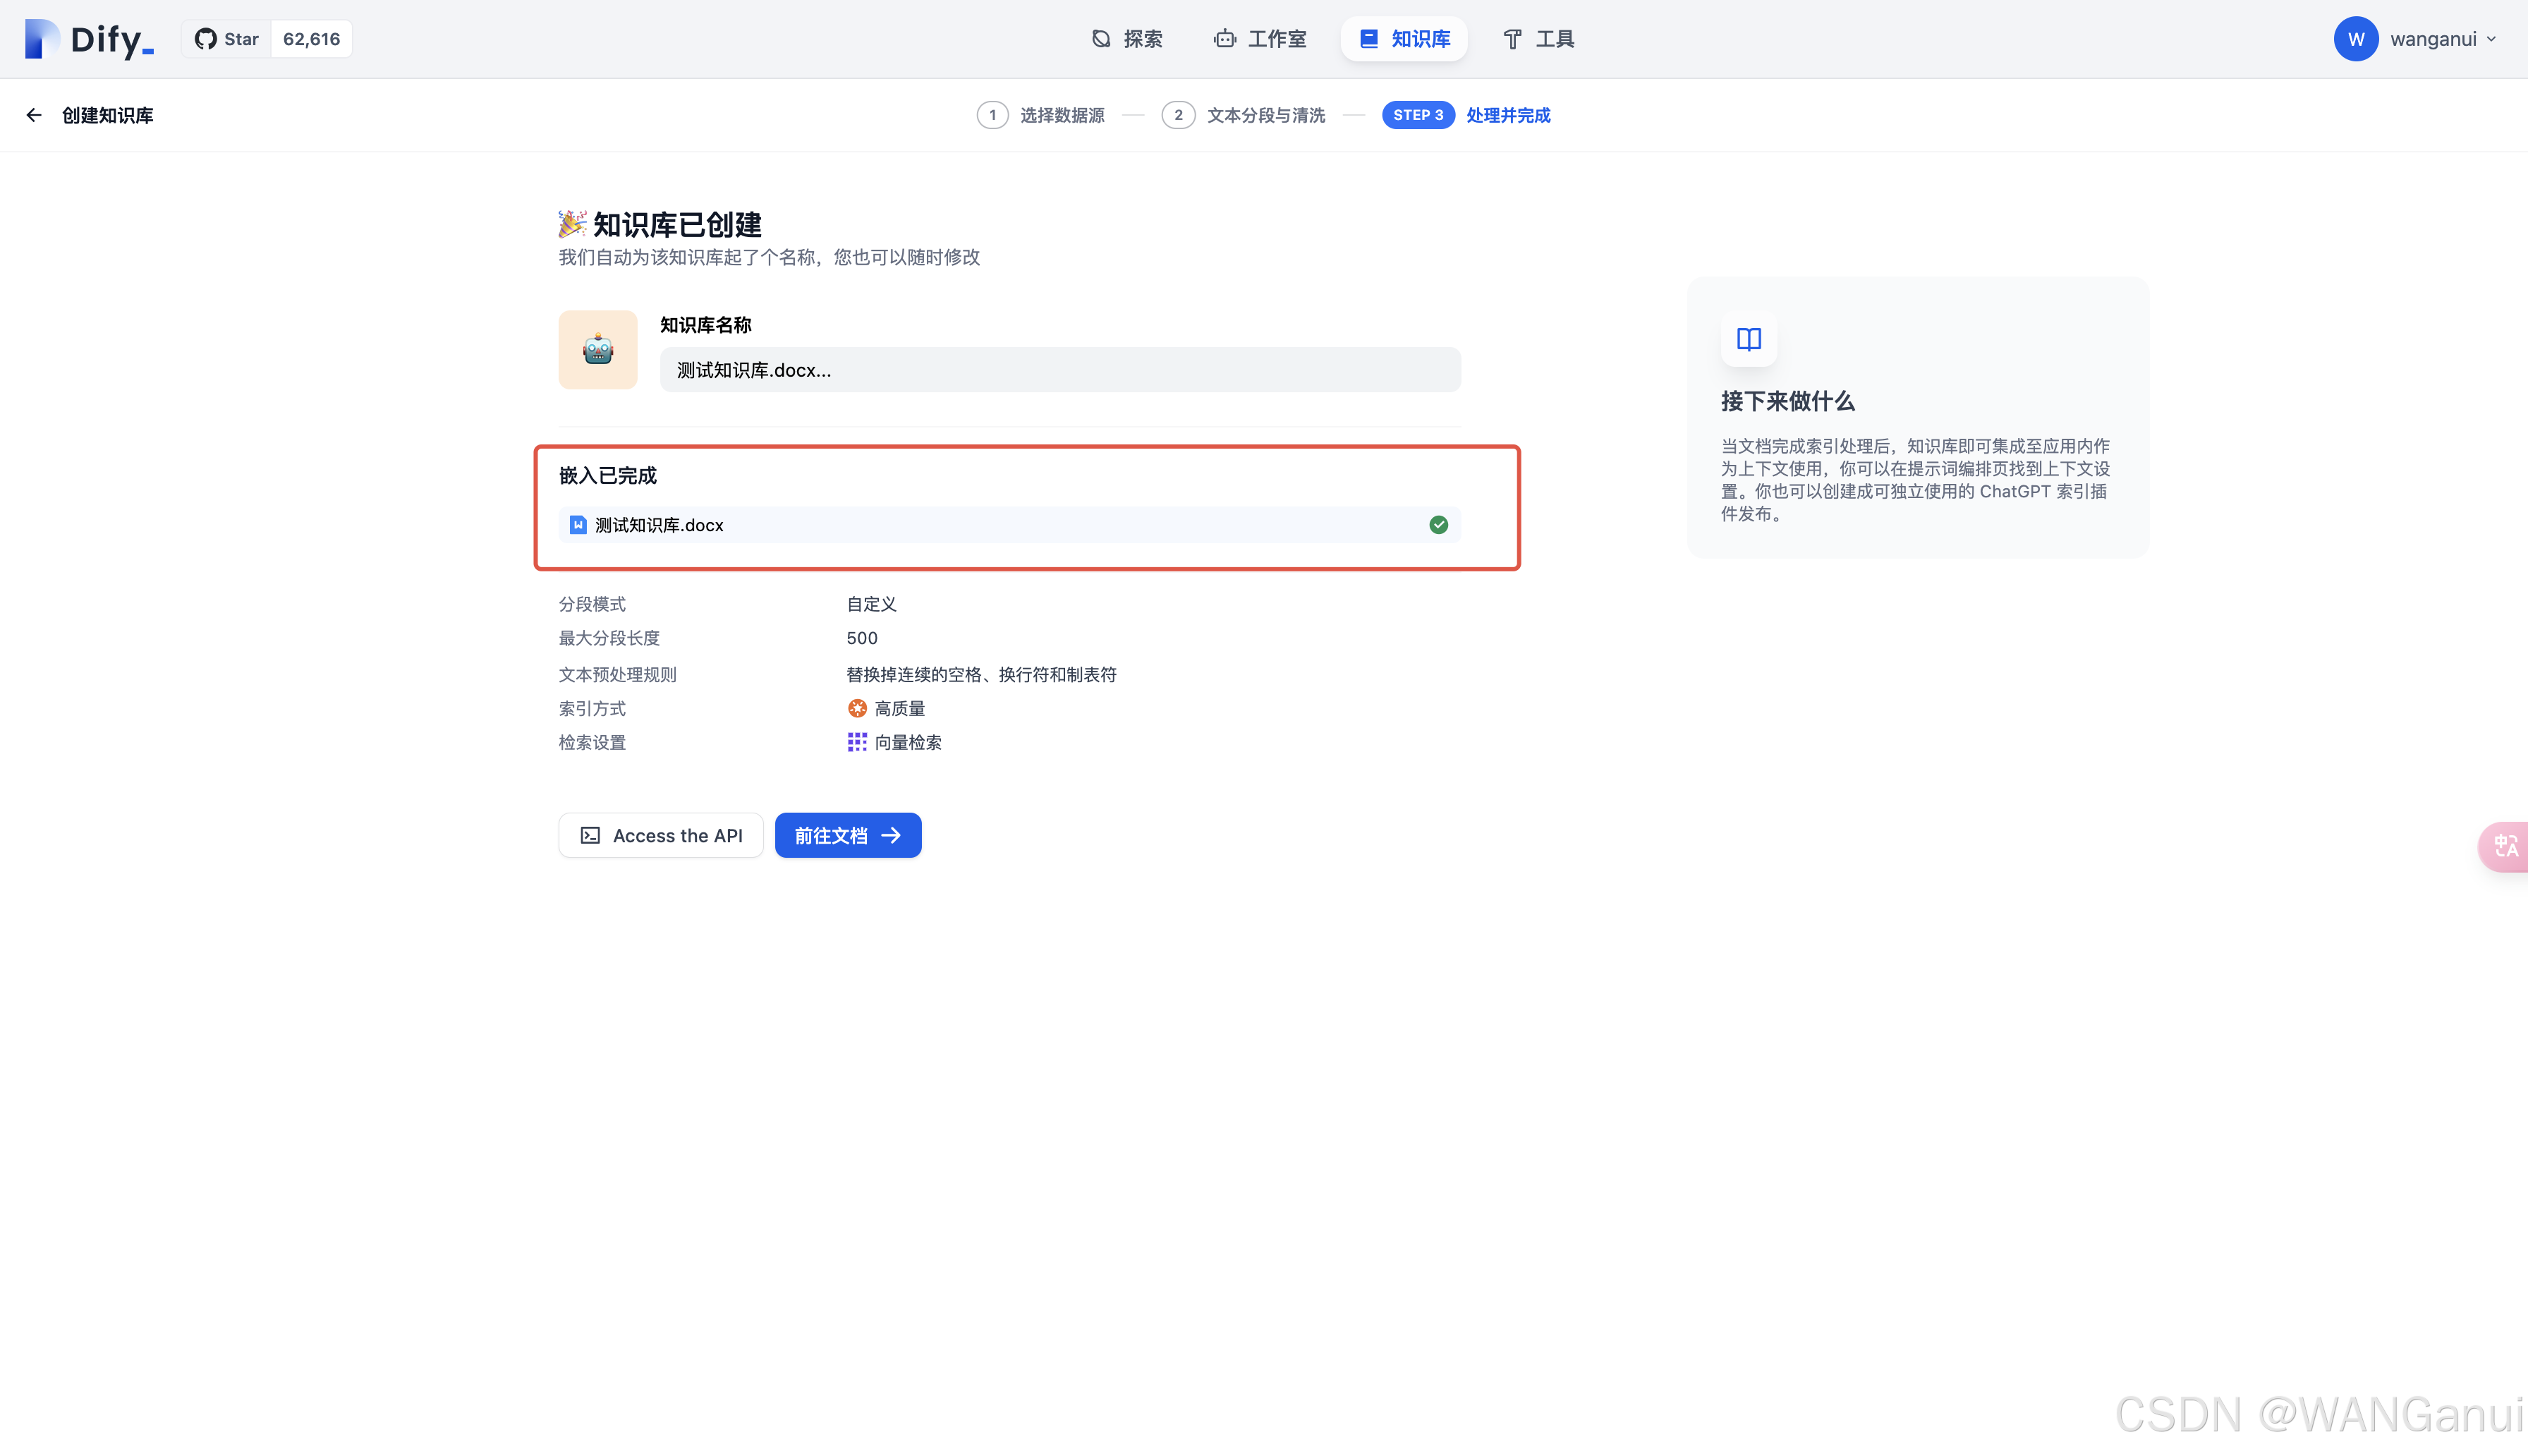Click the Dify logo
Image resolution: width=2528 pixels, height=1456 pixels.
pos(89,39)
